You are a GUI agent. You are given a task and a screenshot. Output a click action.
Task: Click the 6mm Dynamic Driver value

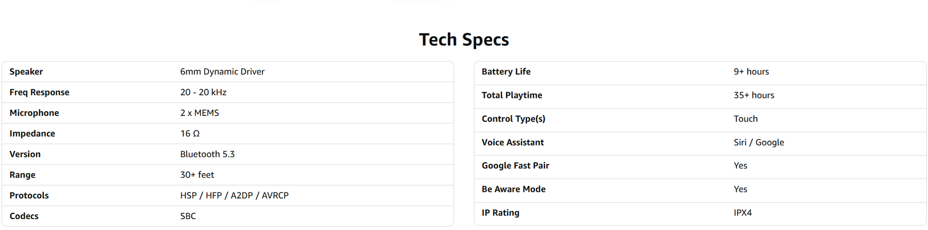click(222, 72)
